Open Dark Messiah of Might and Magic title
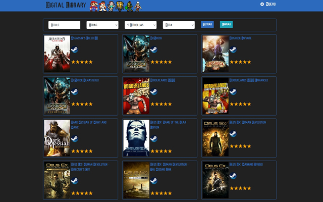 tap(89, 125)
